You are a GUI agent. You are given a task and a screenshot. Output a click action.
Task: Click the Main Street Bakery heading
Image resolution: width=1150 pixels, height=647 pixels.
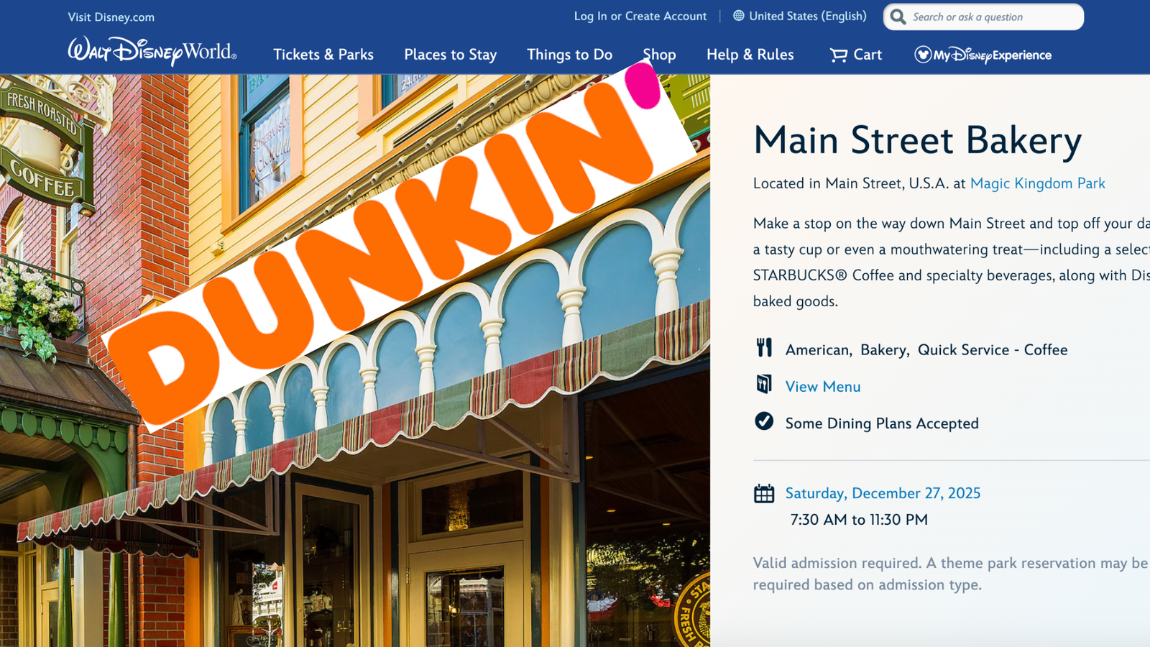918,140
